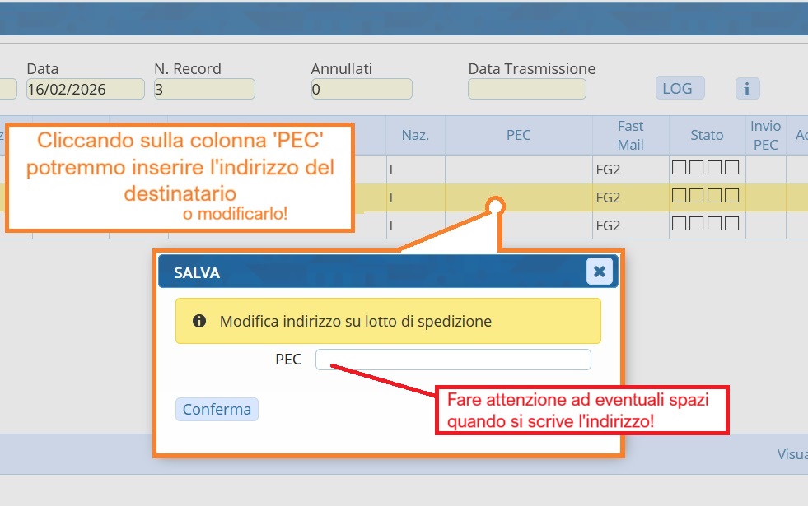Select the N. Record field

[204, 90]
